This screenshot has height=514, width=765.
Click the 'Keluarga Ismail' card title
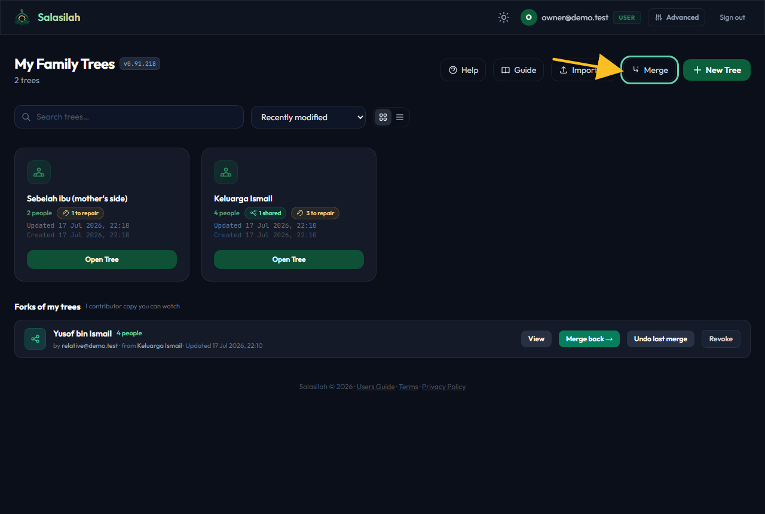(x=243, y=198)
